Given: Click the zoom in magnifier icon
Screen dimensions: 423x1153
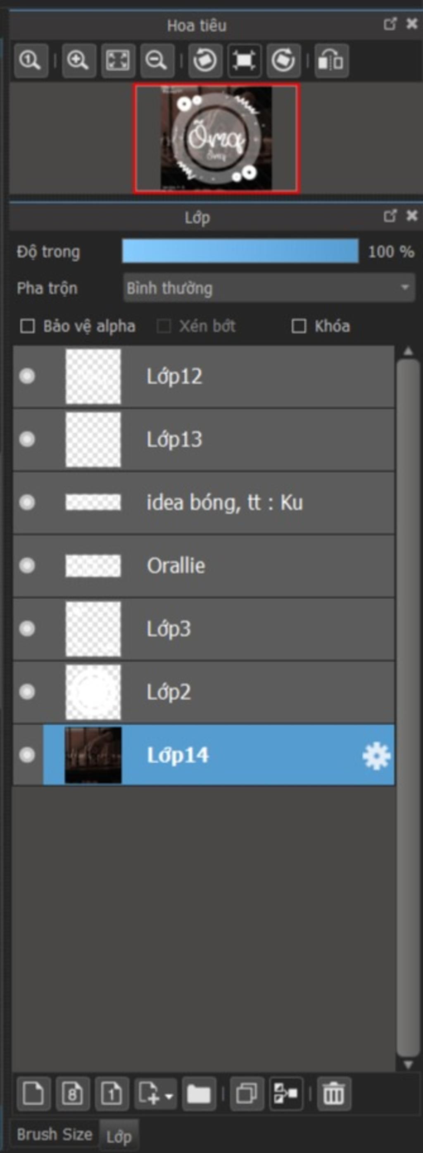Looking at the screenshot, I should coord(78,60).
